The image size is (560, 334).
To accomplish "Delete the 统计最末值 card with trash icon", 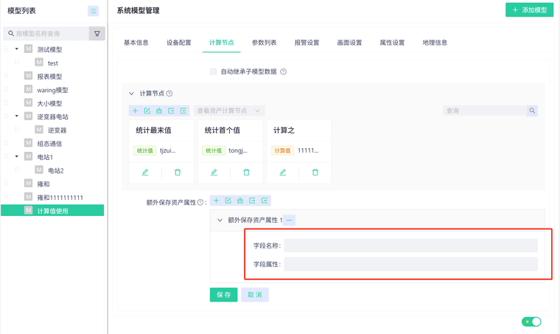I will 178,173.
